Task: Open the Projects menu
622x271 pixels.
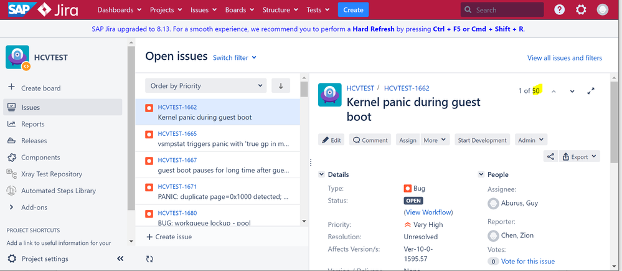Action: pyautogui.click(x=166, y=10)
